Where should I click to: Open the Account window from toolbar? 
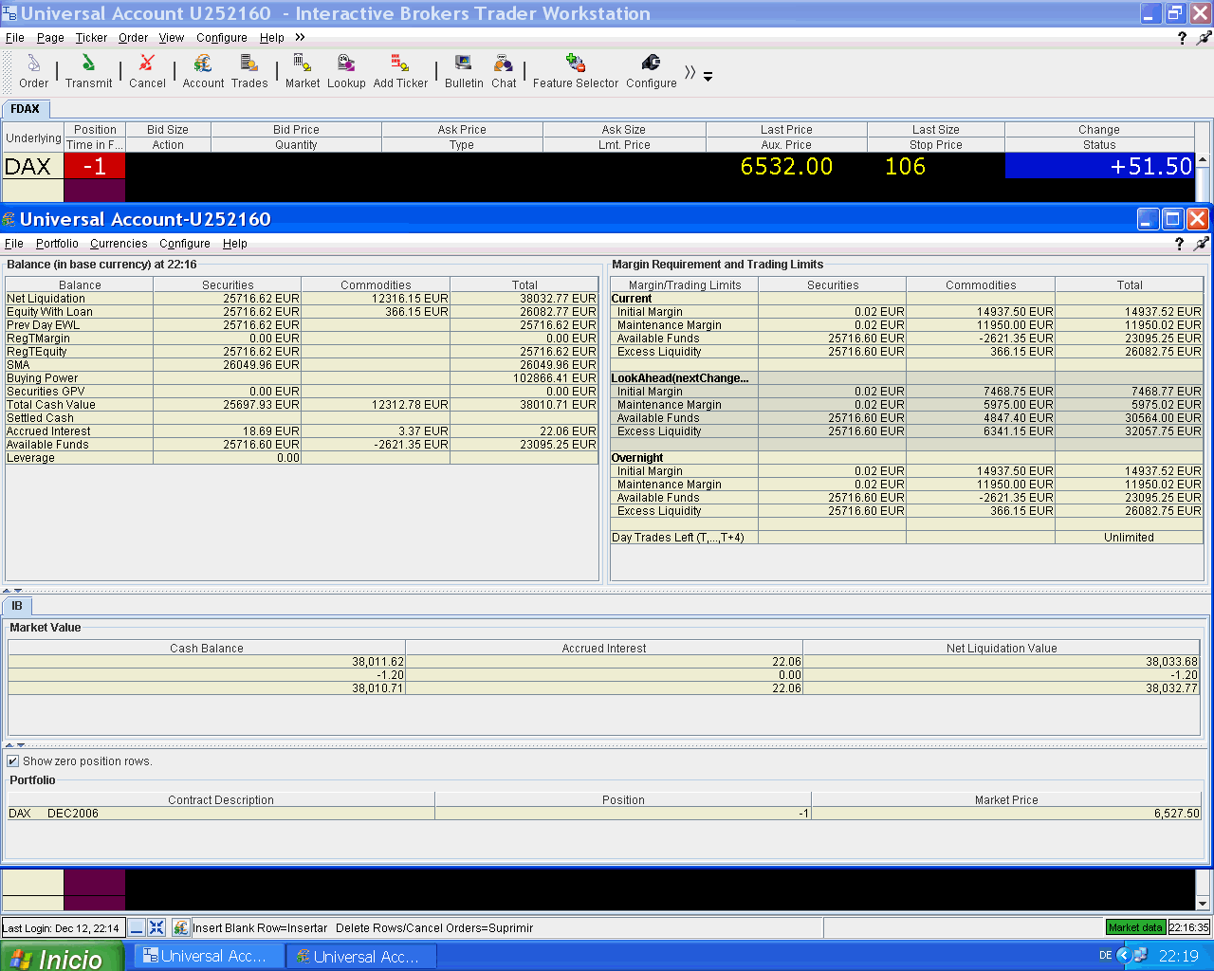[203, 71]
